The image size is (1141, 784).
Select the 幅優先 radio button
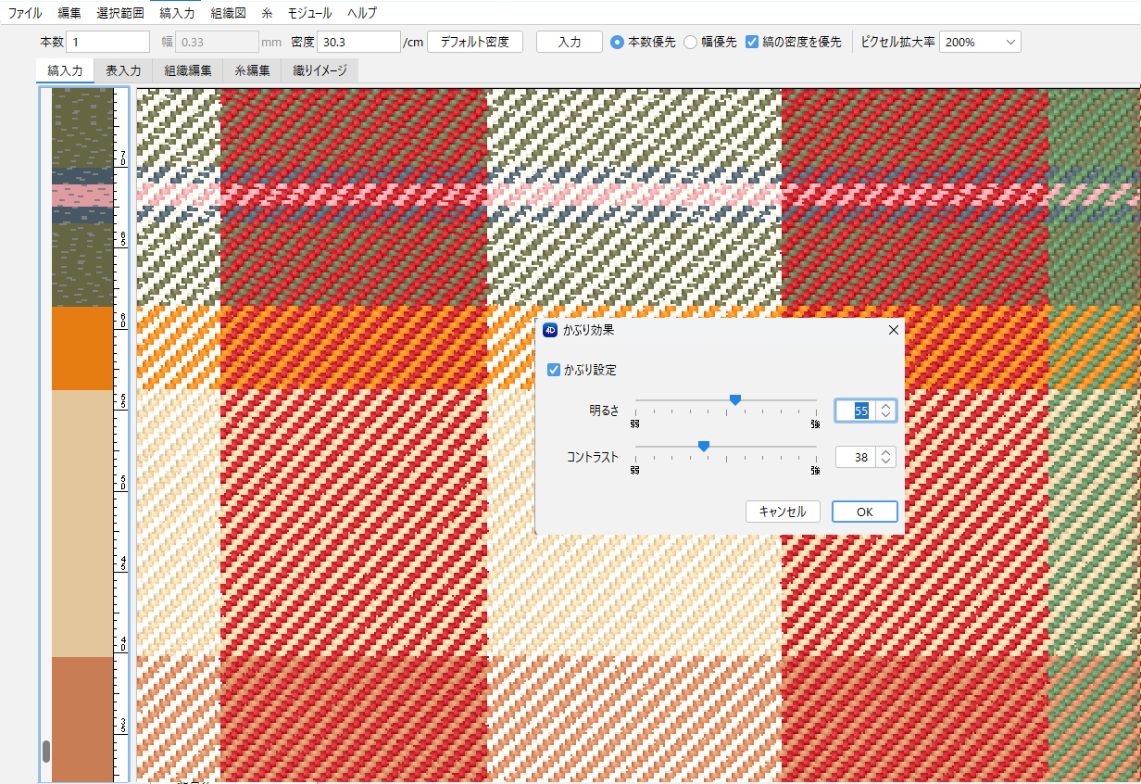(691, 42)
